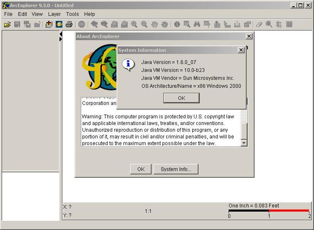Click the Select Features rectangle icon

[x=187, y=25]
